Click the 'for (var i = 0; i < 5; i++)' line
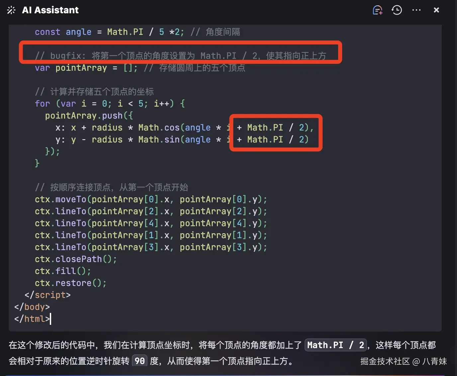 pos(110,104)
